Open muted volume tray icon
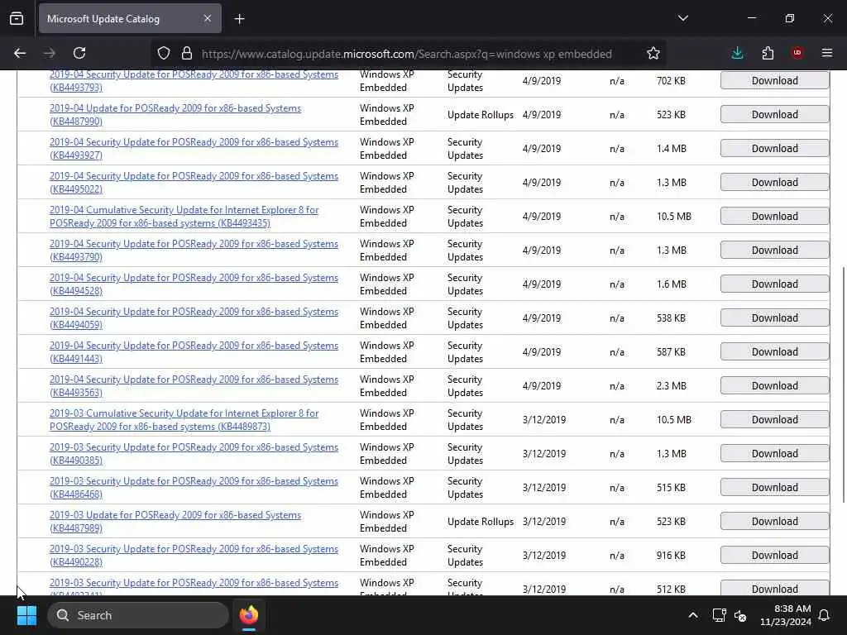Viewport: 847px width, 635px height. point(740,615)
